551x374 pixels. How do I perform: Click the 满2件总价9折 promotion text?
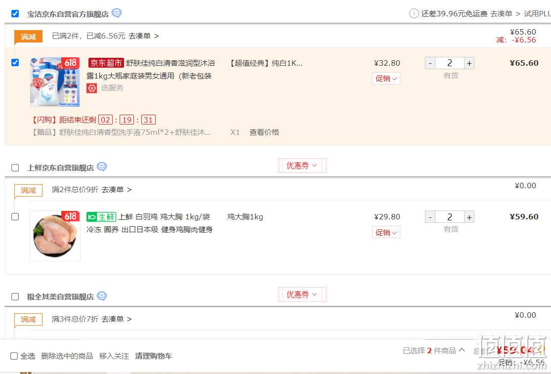(75, 190)
